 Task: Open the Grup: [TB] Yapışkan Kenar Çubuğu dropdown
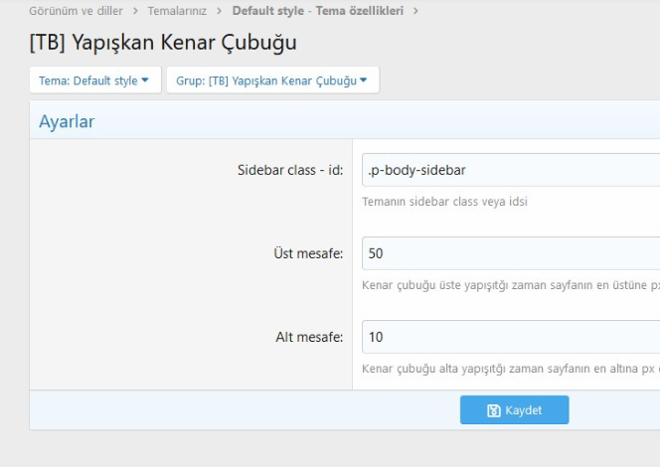tap(272, 79)
